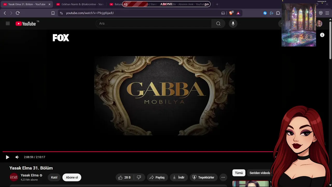Viewport: 332px width, 187px height.
Task: Switch to the Batura tab
Action: (116, 4)
